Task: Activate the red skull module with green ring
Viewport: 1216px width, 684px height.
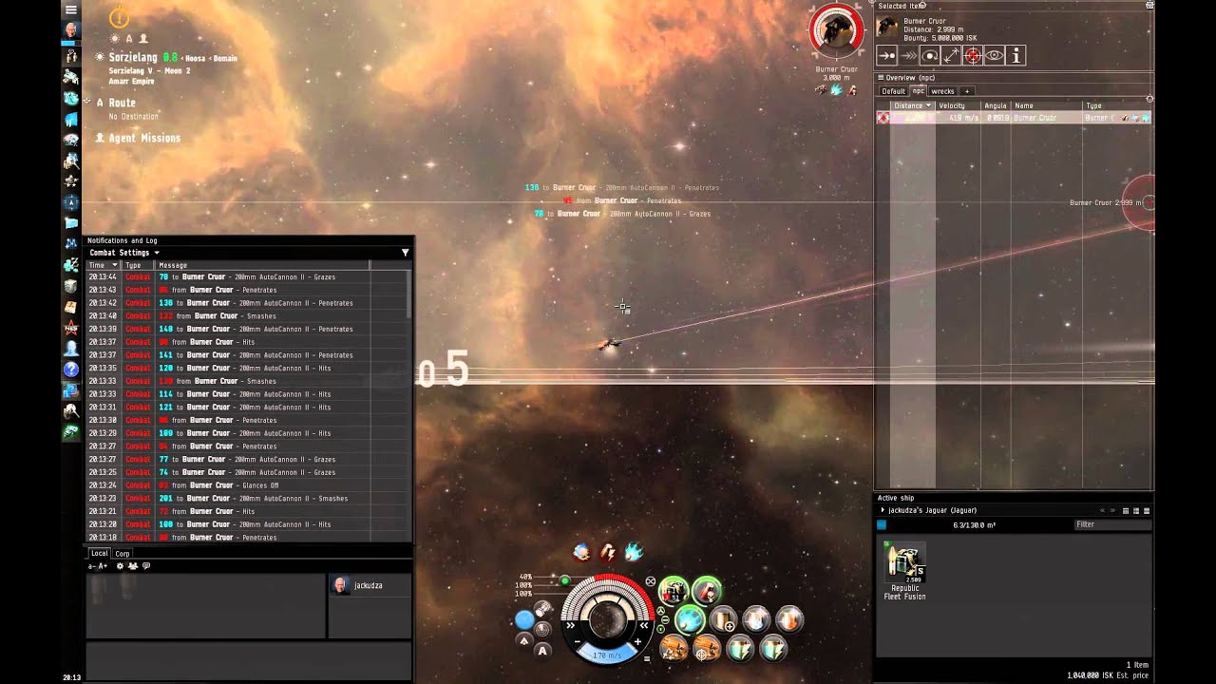Action: [x=706, y=592]
